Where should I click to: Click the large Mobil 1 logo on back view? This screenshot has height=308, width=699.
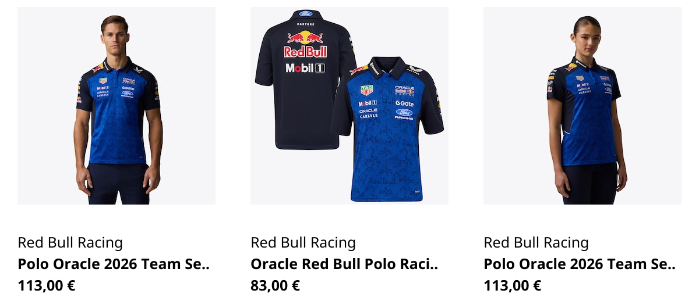pos(305,68)
